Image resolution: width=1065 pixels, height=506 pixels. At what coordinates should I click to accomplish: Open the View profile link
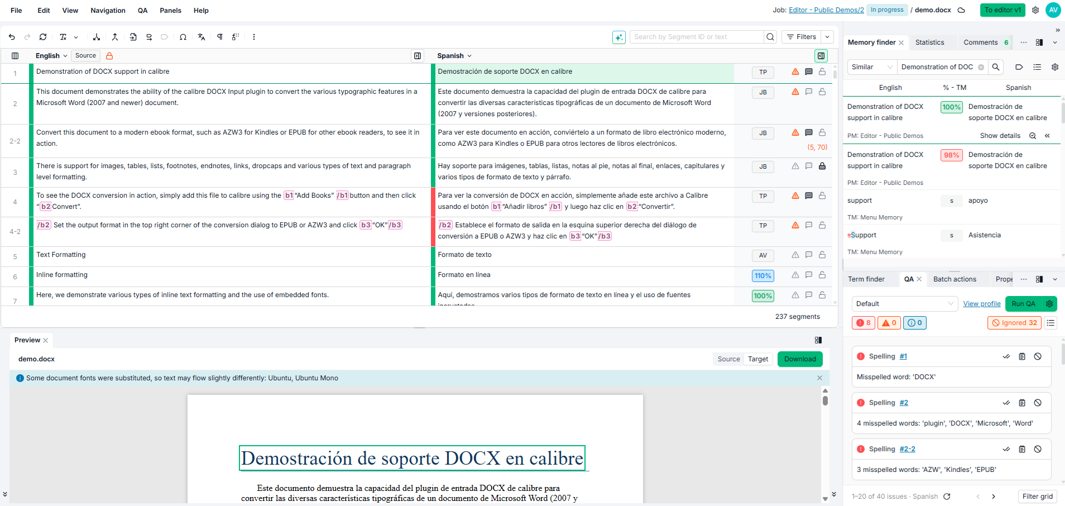click(982, 304)
